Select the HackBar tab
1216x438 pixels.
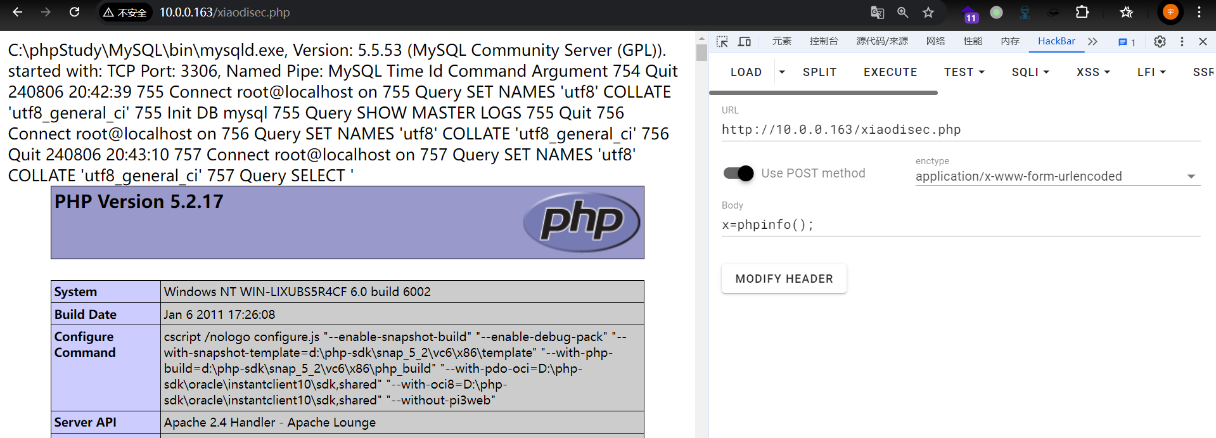pyautogui.click(x=1056, y=41)
